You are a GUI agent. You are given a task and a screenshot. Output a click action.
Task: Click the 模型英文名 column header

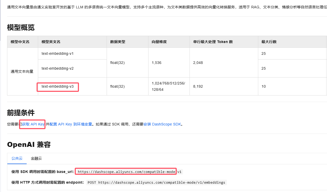point(51,42)
